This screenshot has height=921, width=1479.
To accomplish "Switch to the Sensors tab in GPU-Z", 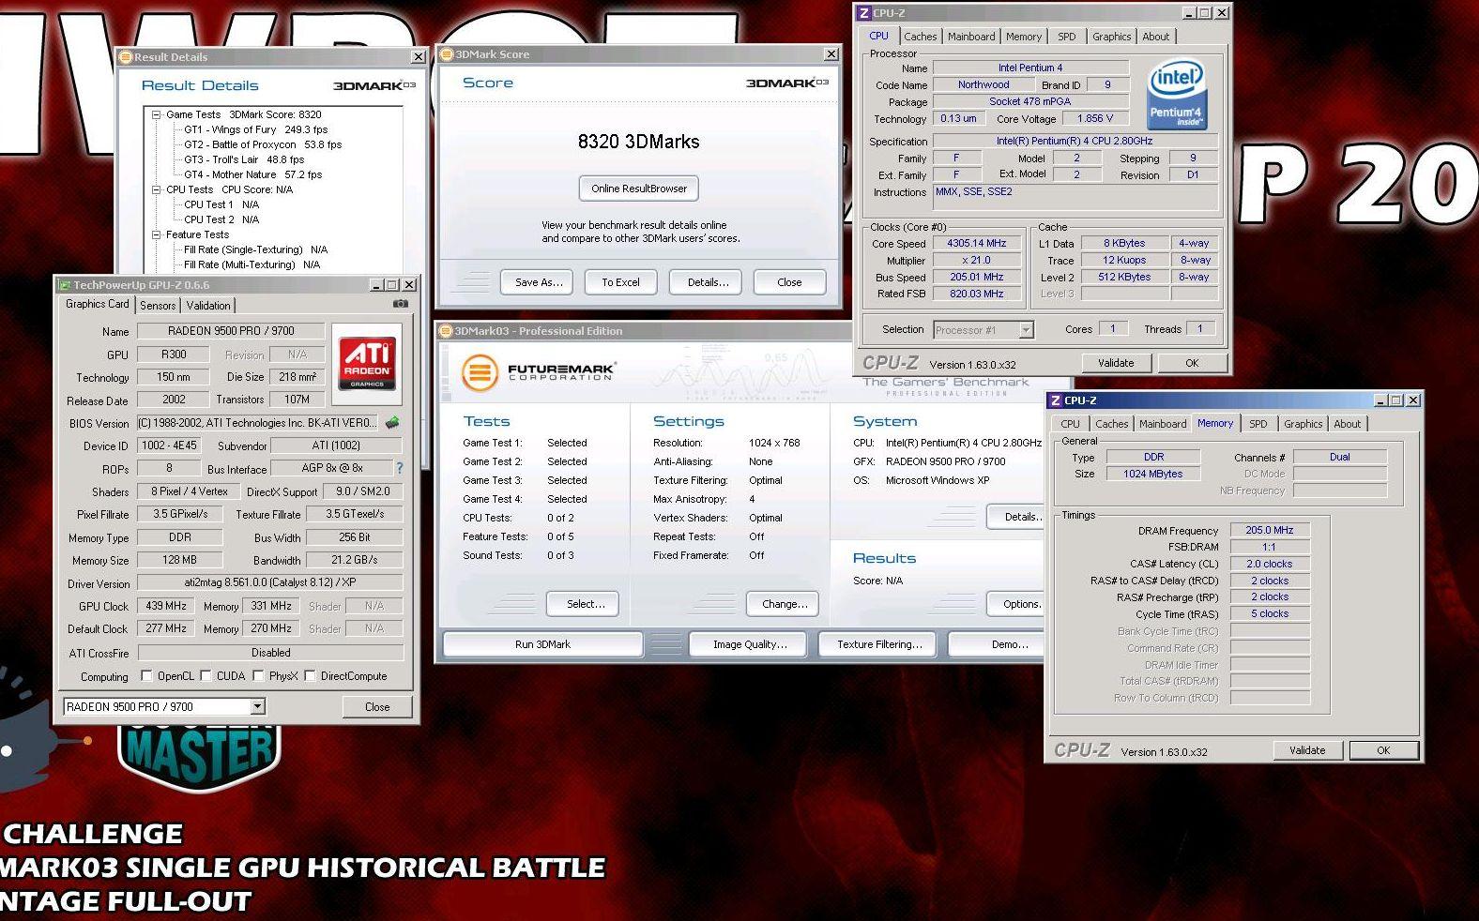I will (158, 306).
